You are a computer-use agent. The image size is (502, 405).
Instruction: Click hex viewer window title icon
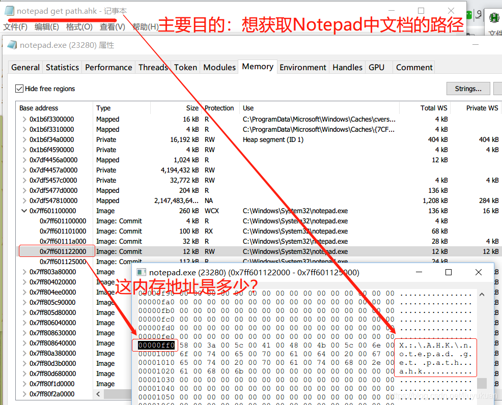(142, 272)
